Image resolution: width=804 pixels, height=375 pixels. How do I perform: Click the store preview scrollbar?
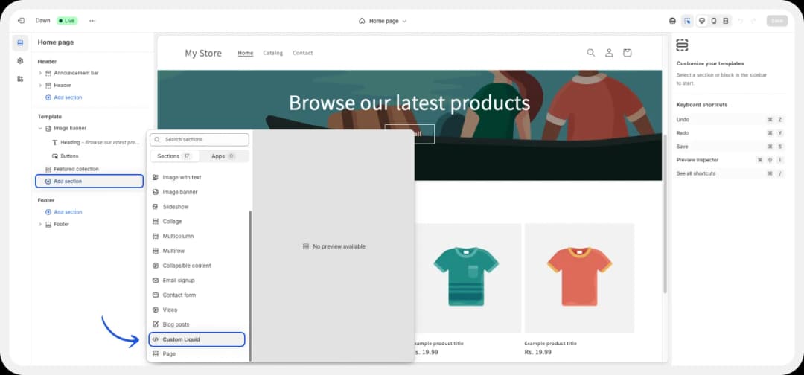(665, 214)
